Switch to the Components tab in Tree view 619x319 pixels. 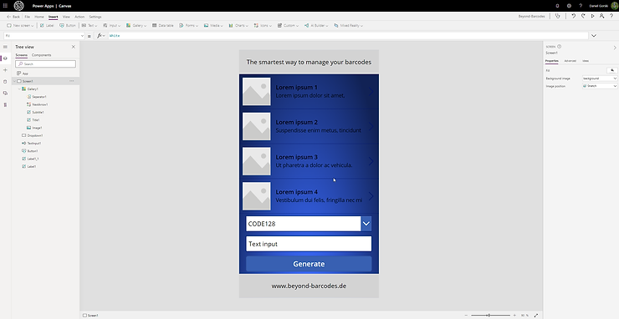[x=42, y=55]
